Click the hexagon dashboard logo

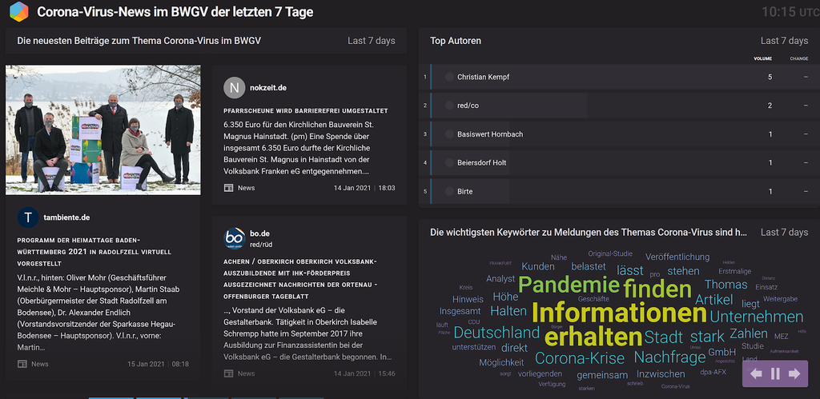click(18, 12)
